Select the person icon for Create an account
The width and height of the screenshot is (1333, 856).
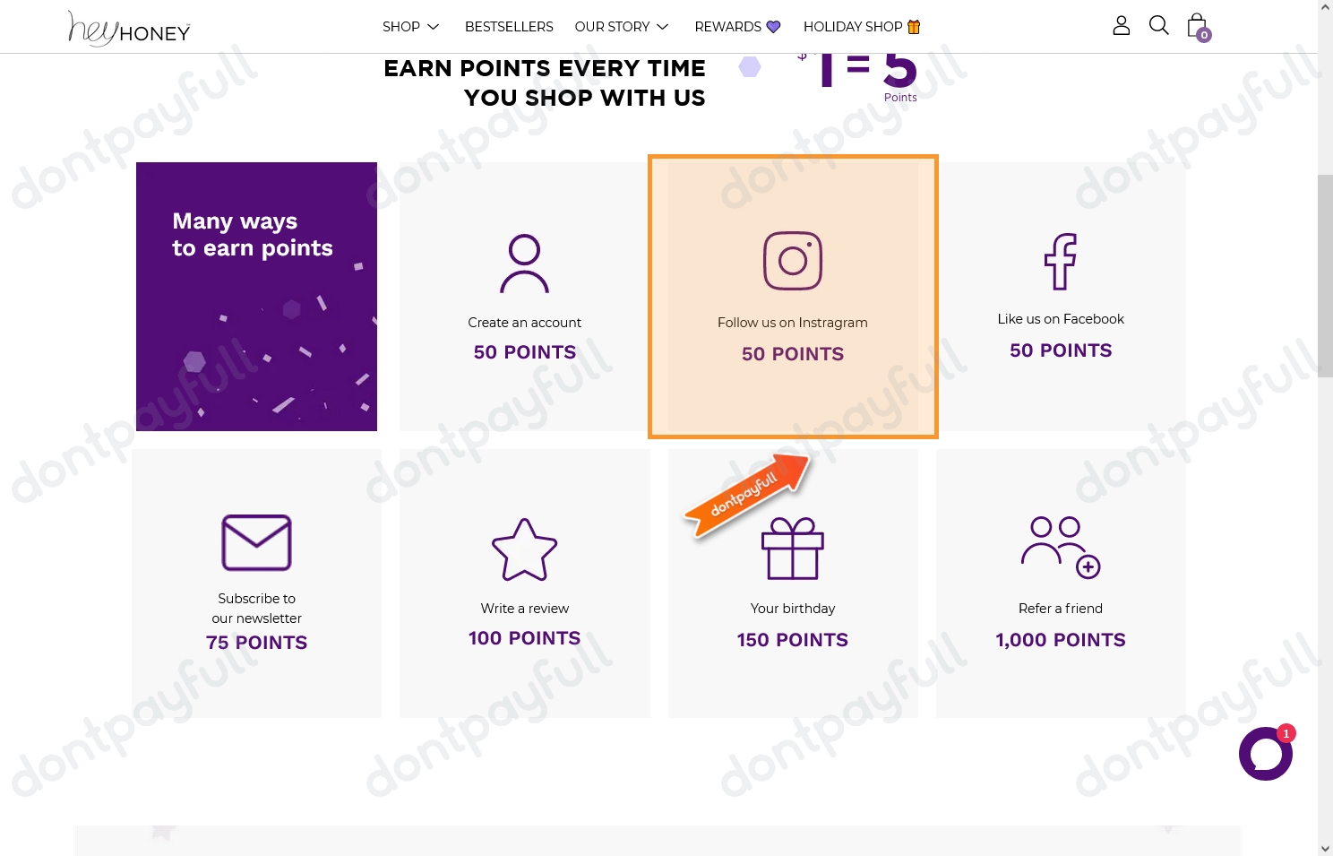click(x=524, y=263)
